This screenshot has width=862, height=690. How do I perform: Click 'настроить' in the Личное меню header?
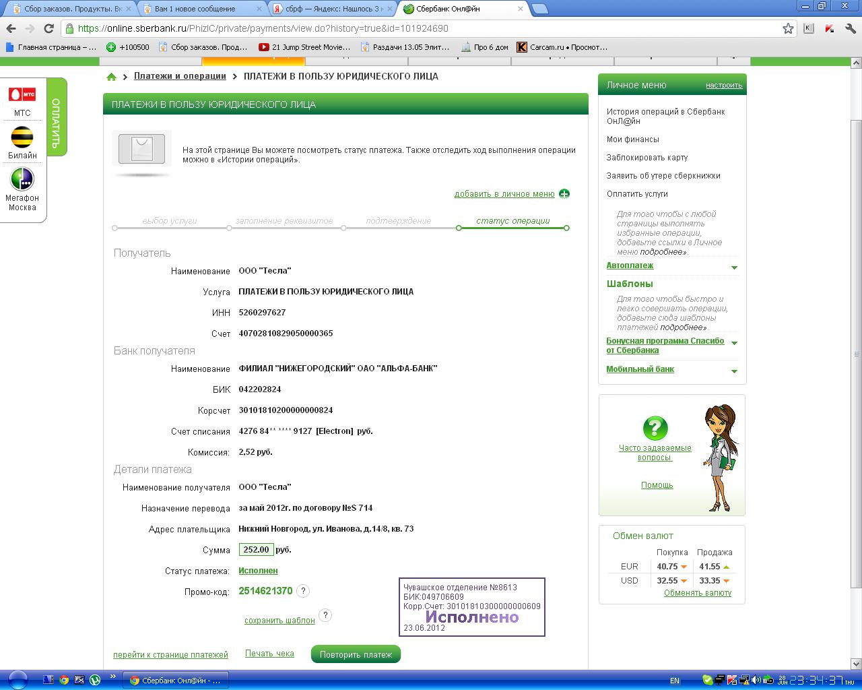click(x=724, y=86)
